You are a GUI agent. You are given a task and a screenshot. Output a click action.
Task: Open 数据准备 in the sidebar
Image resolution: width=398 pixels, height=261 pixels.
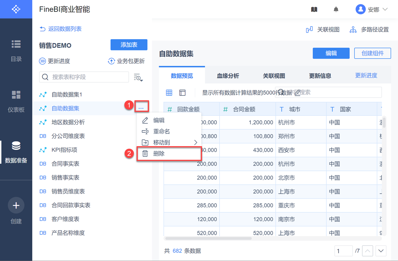(x=16, y=152)
